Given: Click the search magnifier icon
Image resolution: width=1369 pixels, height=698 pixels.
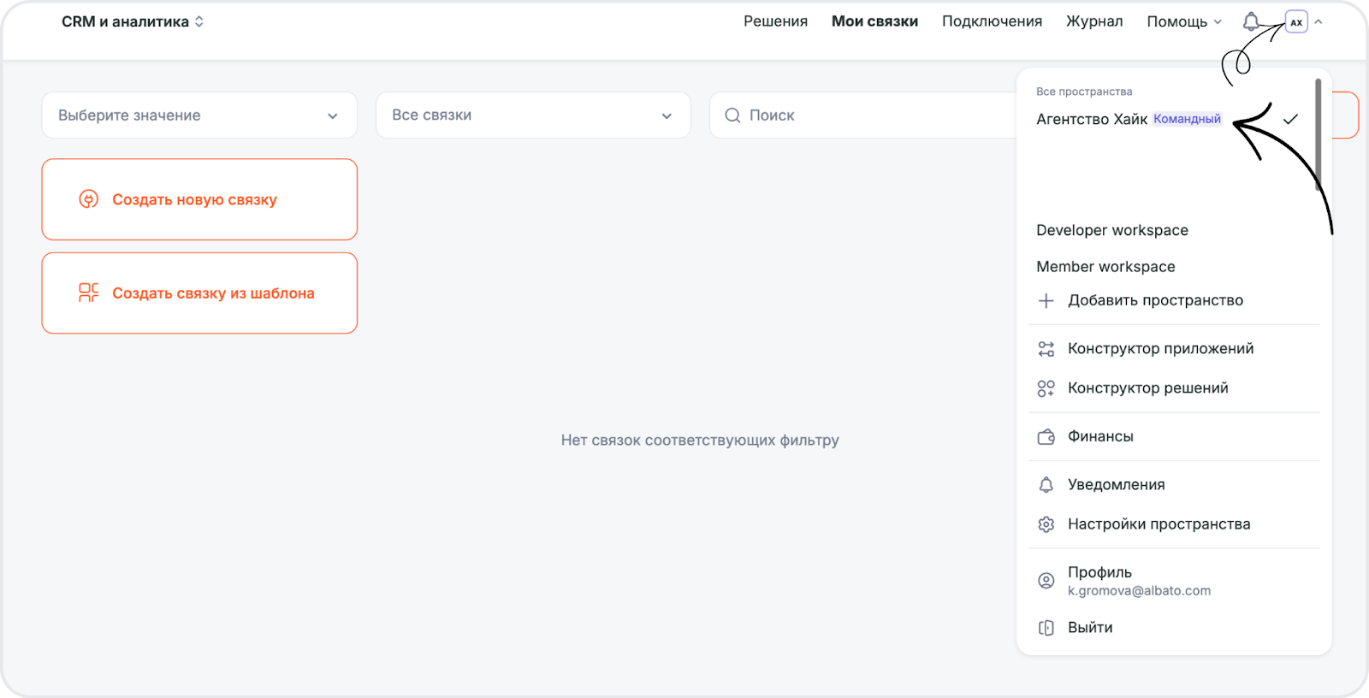Looking at the screenshot, I should click(x=732, y=115).
